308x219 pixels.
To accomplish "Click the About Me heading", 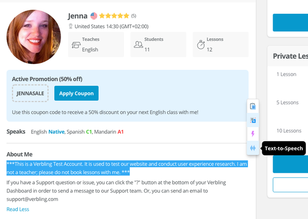I will click(x=20, y=154).
